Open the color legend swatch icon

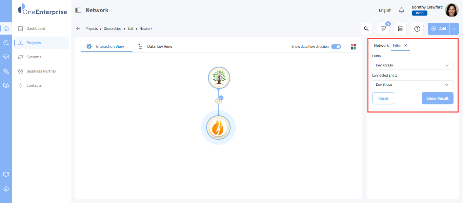tap(354, 47)
